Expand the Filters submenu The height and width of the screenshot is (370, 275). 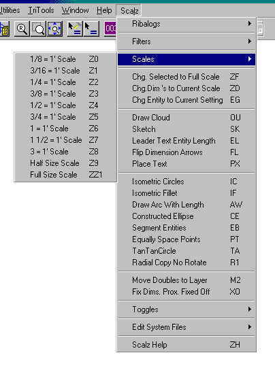click(x=187, y=41)
